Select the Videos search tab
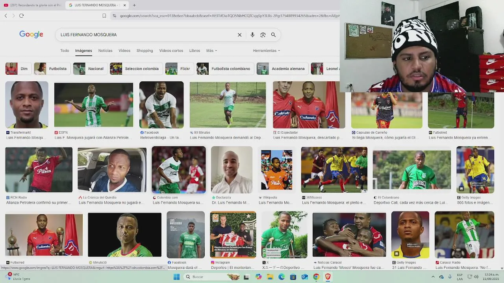This screenshot has height=283, width=504. [124, 51]
